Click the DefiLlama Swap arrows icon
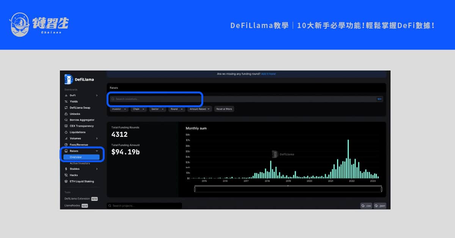 [66, 108]
